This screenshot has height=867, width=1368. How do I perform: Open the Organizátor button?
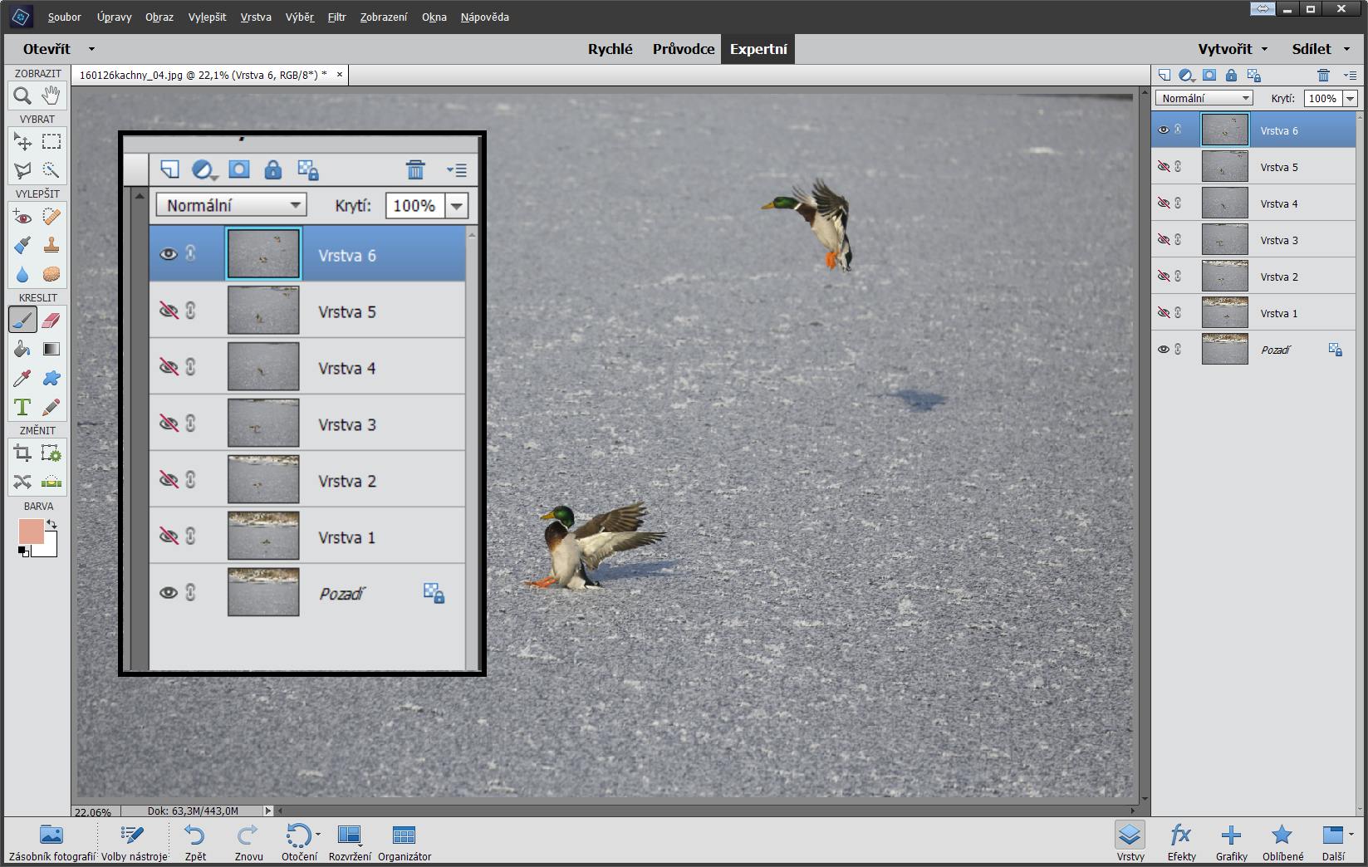pyautogui.click(x=404, y=842)
